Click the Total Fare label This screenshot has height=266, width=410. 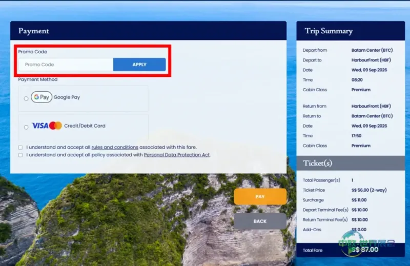tap(313, 250)
